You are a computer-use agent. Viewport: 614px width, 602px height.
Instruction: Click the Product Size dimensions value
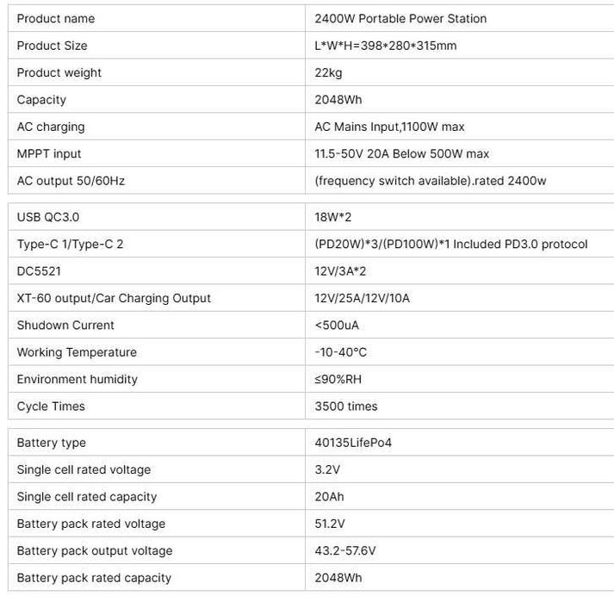pyautogui.click(x=386, y=46)
